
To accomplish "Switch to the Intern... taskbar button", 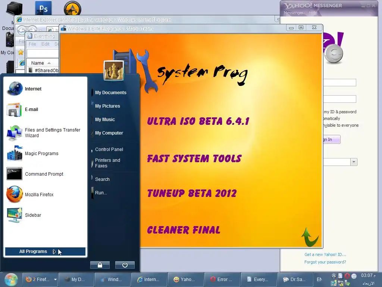I will (x=149, y=280).
